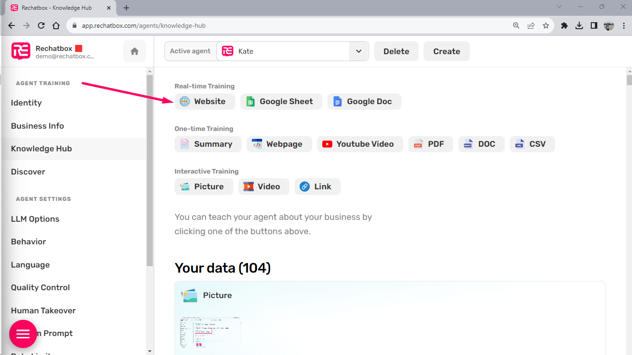The width and height of the screenshot is (632, 355).
Task: Bookmark this page with the star
Action: 546,26
